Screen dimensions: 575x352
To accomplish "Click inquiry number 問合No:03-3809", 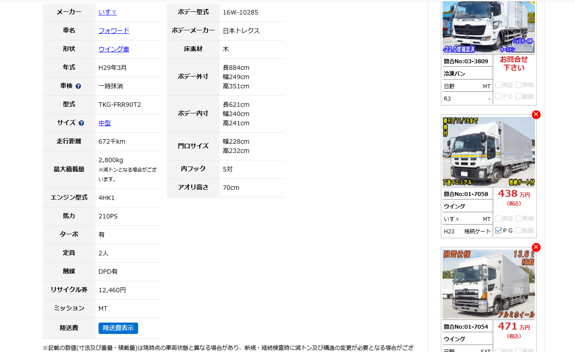I will click(466, 62).
